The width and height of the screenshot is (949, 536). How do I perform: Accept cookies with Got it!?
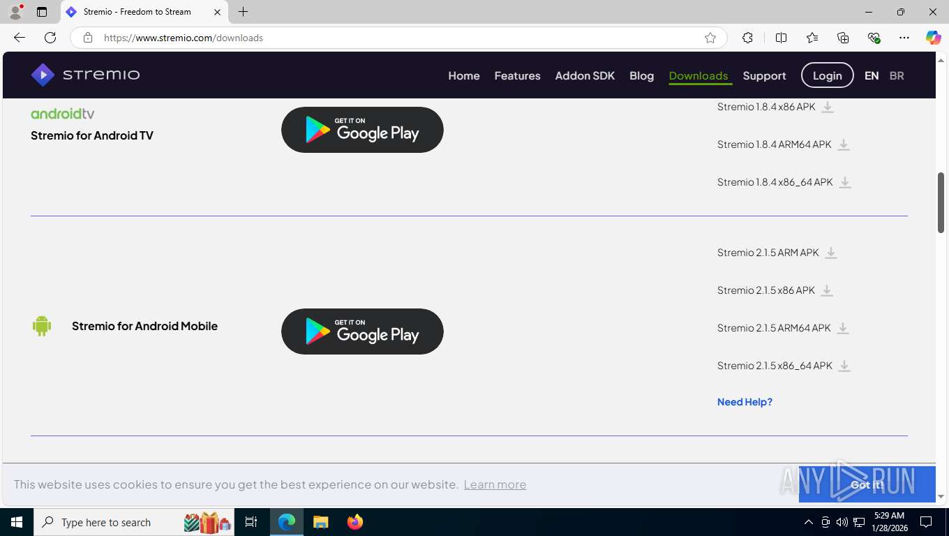867,484
